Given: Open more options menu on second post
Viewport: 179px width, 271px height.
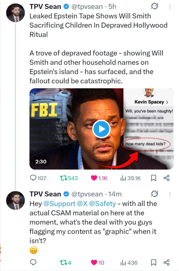Looking at the screenshot, I should (x=170, y=194).
